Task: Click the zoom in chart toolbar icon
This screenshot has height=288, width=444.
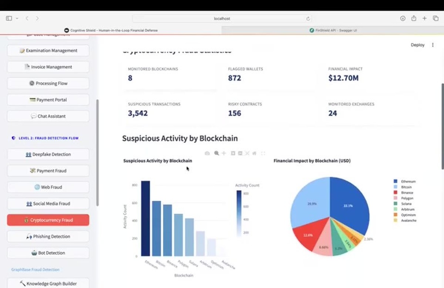Action: [x=233, y=153]
